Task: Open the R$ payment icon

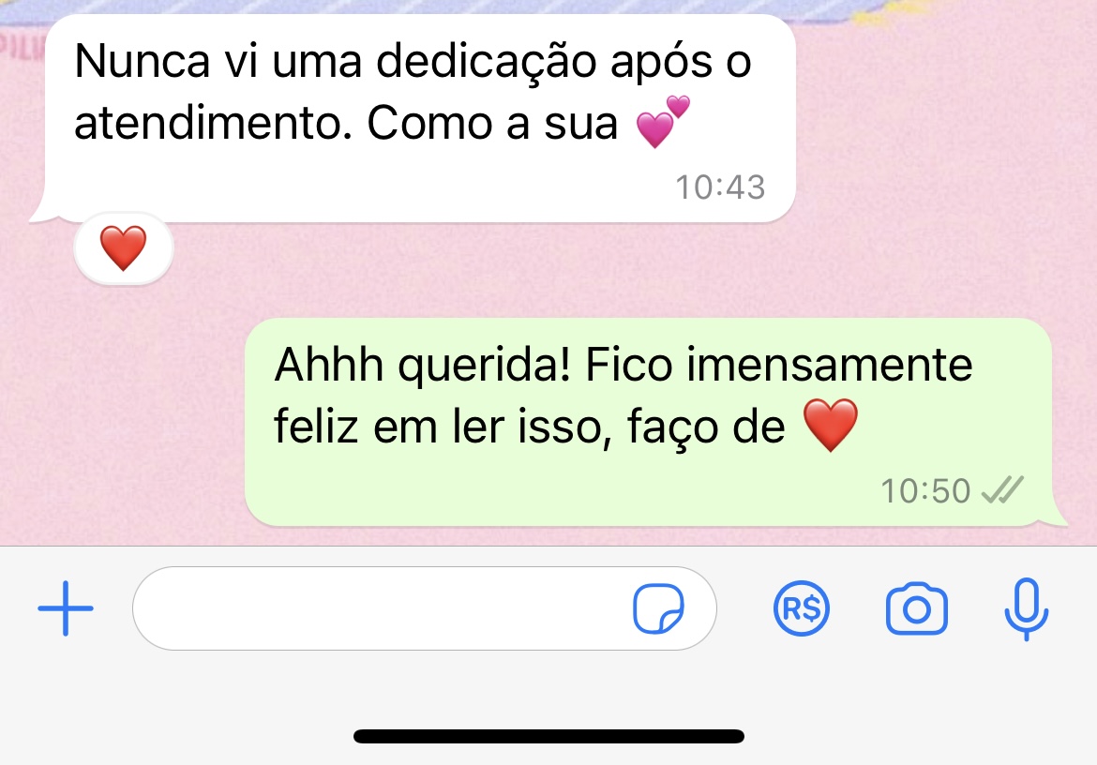Action: click(801, 608)
